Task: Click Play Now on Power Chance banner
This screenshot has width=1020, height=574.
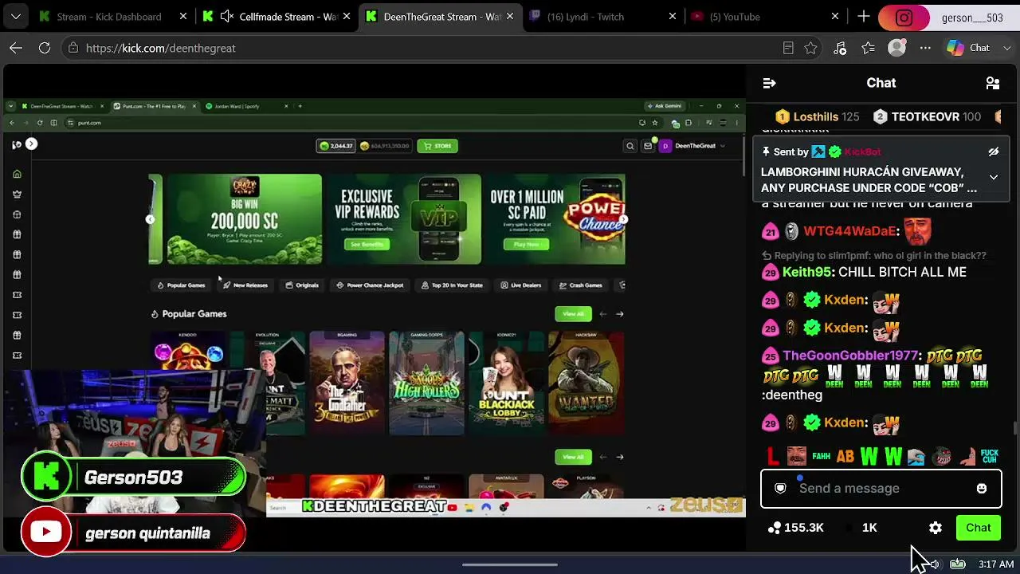Action: click(526, 245)
